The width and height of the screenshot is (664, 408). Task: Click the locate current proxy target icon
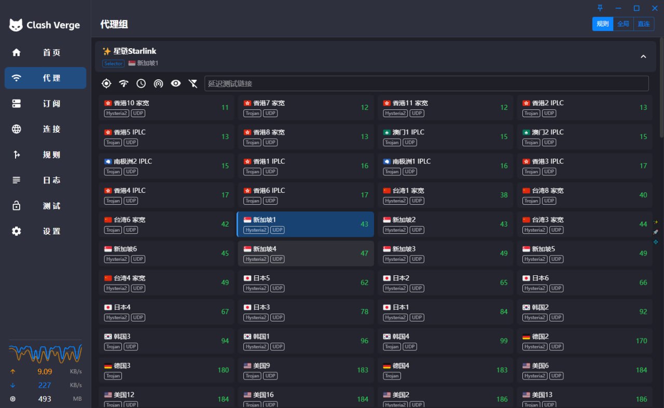106,83
